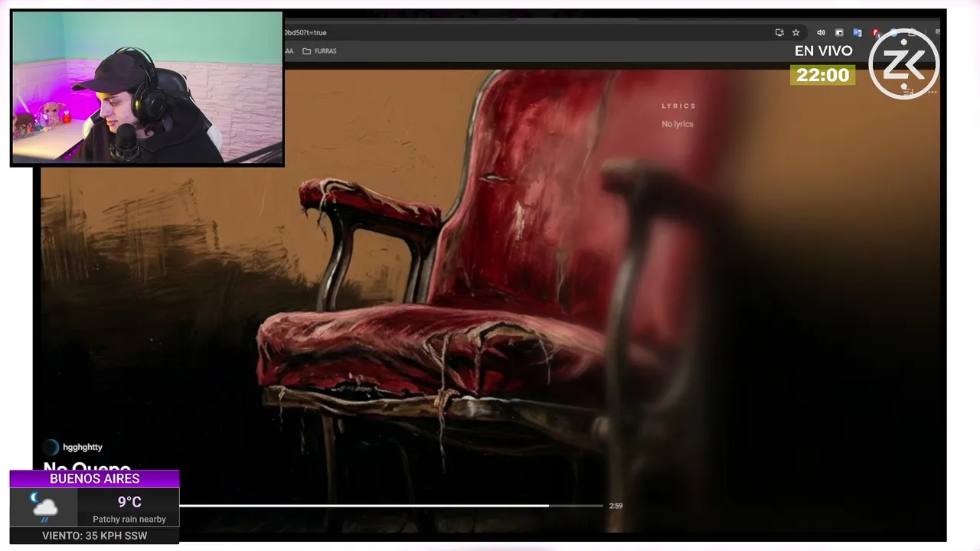Seek along the song progress bar
Screen dimensions: 980x551
click(x=391, y=506)
